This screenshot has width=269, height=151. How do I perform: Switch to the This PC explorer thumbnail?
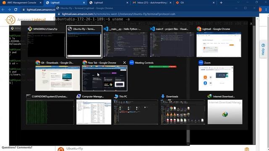coord(136,112)
